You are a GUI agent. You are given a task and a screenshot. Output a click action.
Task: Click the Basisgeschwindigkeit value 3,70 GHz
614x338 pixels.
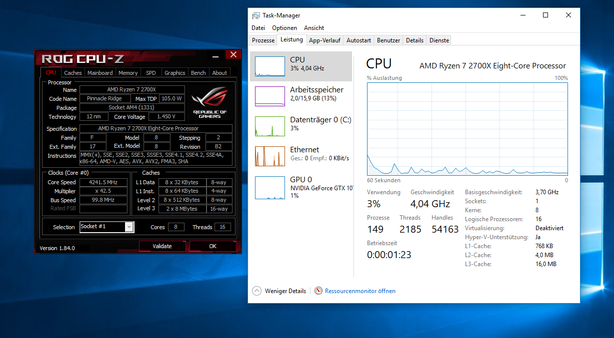pyautogui.click(x=547, y=192)
